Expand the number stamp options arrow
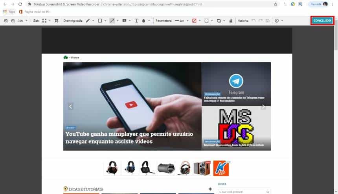The width and height of the screenshot is (338, 194). [282, 21]
